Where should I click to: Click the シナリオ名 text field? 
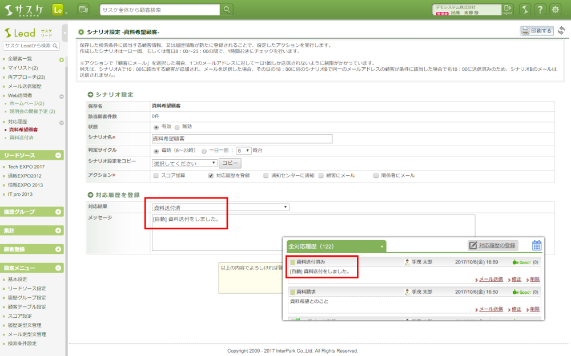(x=242, y=138)
